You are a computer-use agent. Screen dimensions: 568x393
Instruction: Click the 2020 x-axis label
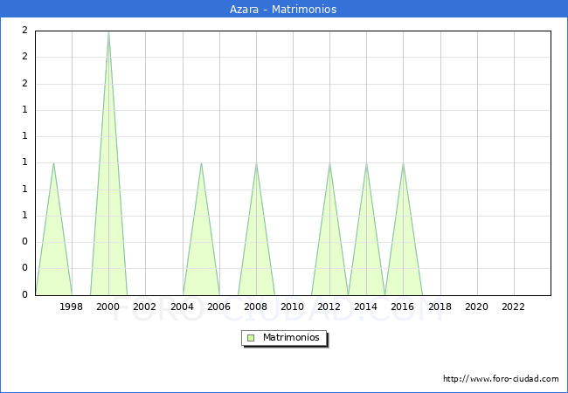click(x=476, y=307)
